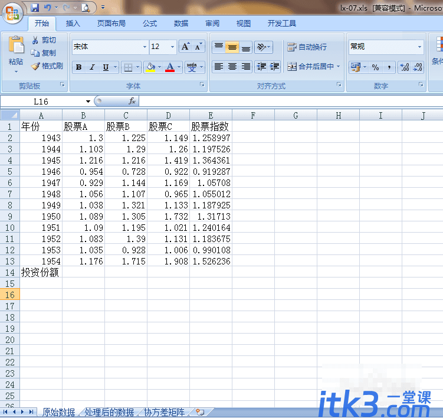The width and height of the screenshot is (443, 418).
Task: Align text to top of cell
Action: click(x=219, y=47)
